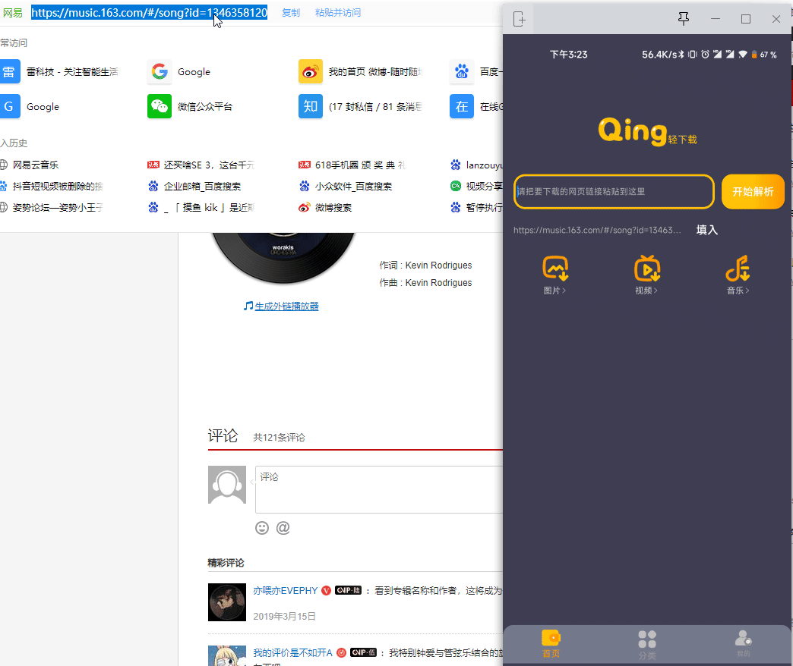Open 网易云音乐 history entry
Viewport: 793px width, 666px height.
(36, 165)
